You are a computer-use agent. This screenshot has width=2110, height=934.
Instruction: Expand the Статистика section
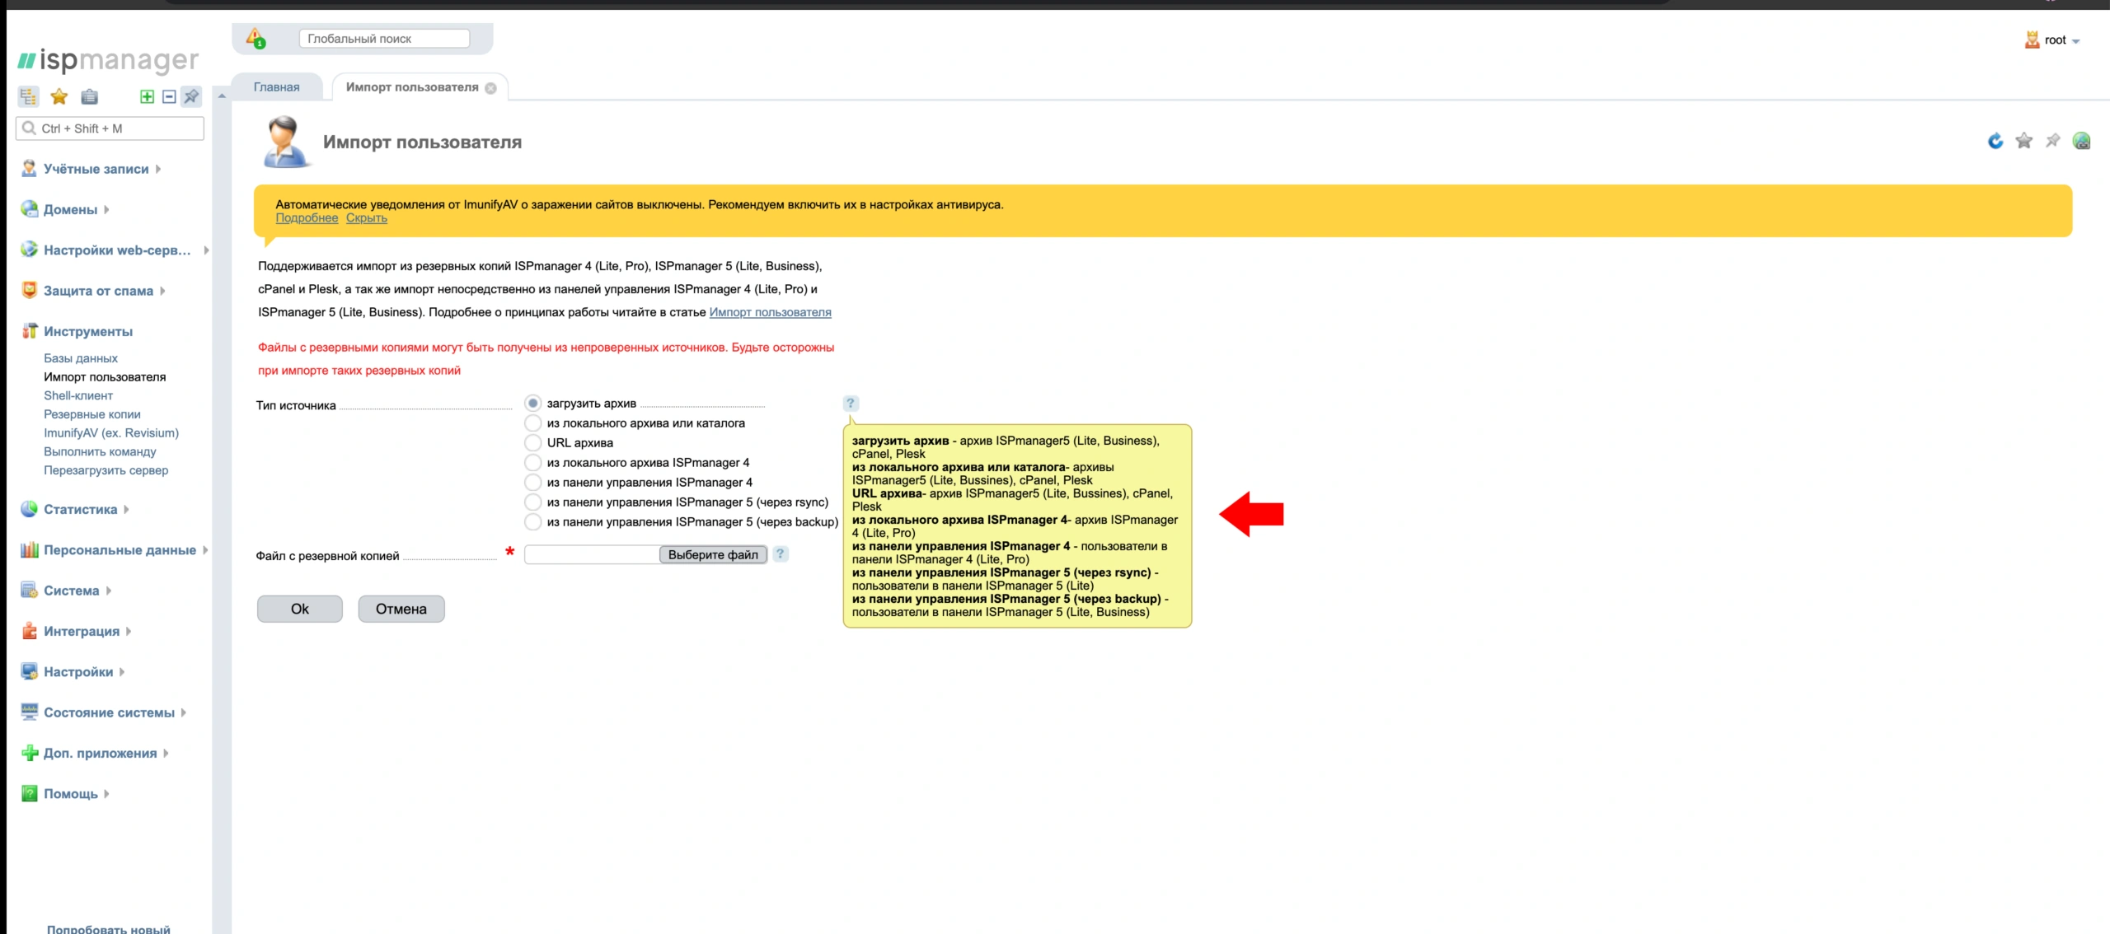coord(81,509)
